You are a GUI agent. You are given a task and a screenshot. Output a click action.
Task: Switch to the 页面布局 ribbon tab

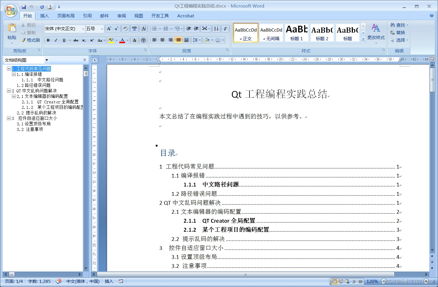(66, 16)
